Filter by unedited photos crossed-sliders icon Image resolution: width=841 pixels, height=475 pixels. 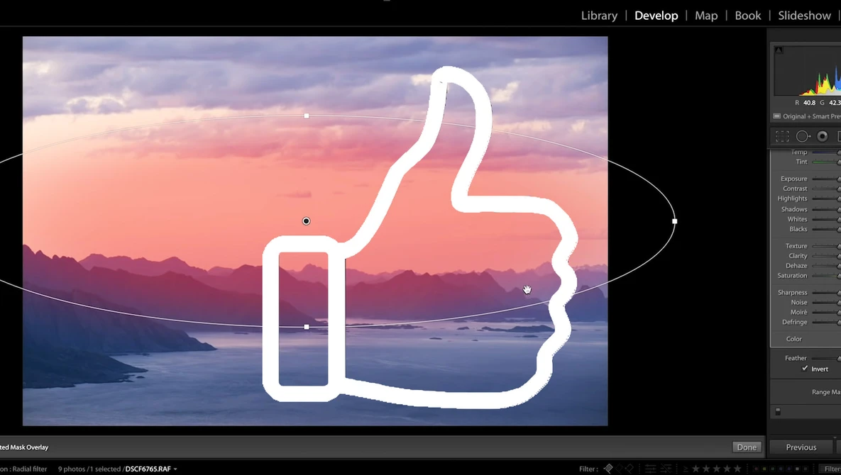[666, 469]
